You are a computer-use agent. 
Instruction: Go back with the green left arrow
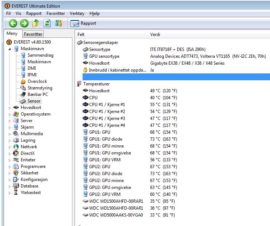13,23
